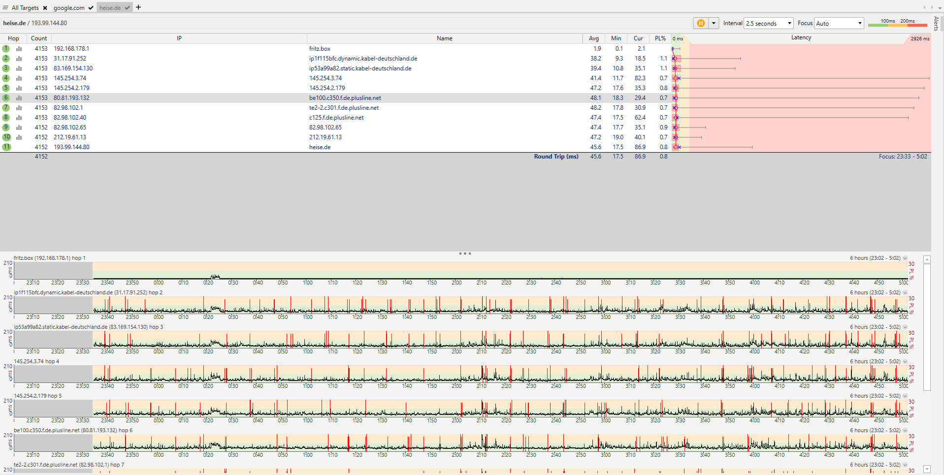
Task: Click the green hop 11 number badge
Action: click(x=6, y=147)
